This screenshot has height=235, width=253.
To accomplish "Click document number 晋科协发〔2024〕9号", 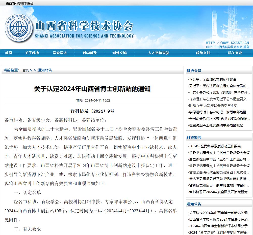I will [92, 111].
